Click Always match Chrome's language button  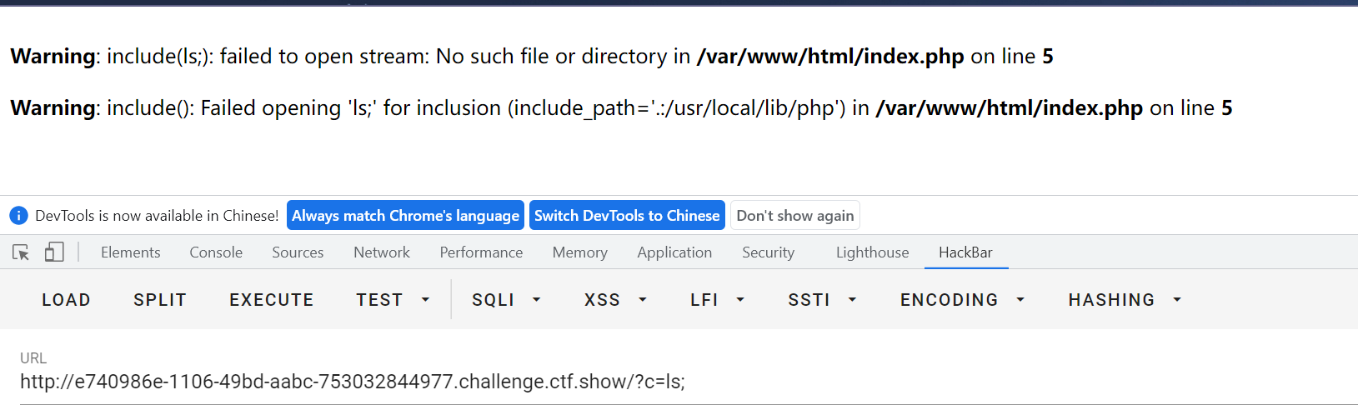[x=405, y=216]
